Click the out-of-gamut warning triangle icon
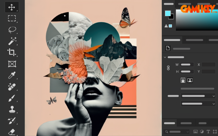Image resolution: width=218 pixels, height=136 pixels. pos(166,26)
